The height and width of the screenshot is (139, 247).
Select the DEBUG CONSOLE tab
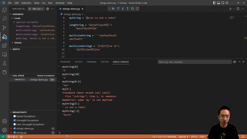121,62
